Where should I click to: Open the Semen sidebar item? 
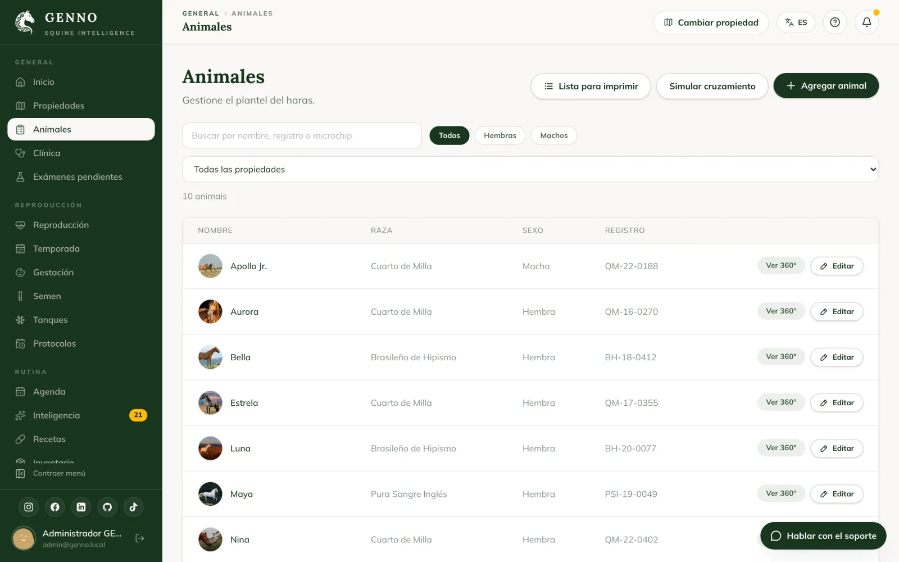[81, 296]
